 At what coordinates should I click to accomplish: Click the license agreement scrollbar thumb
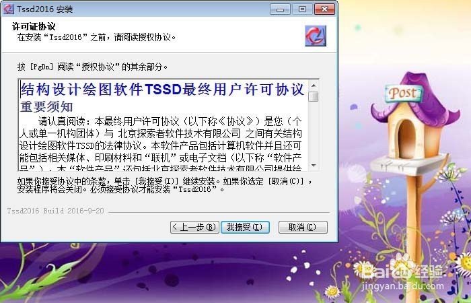[x=314, y=96]
